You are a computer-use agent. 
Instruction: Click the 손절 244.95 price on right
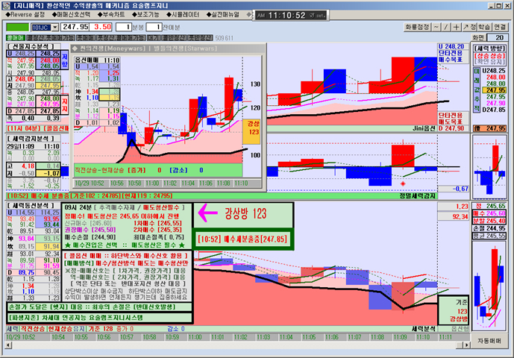pos(489,228)
